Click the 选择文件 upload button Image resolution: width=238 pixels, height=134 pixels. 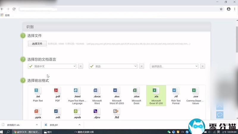tap(37, 44)
